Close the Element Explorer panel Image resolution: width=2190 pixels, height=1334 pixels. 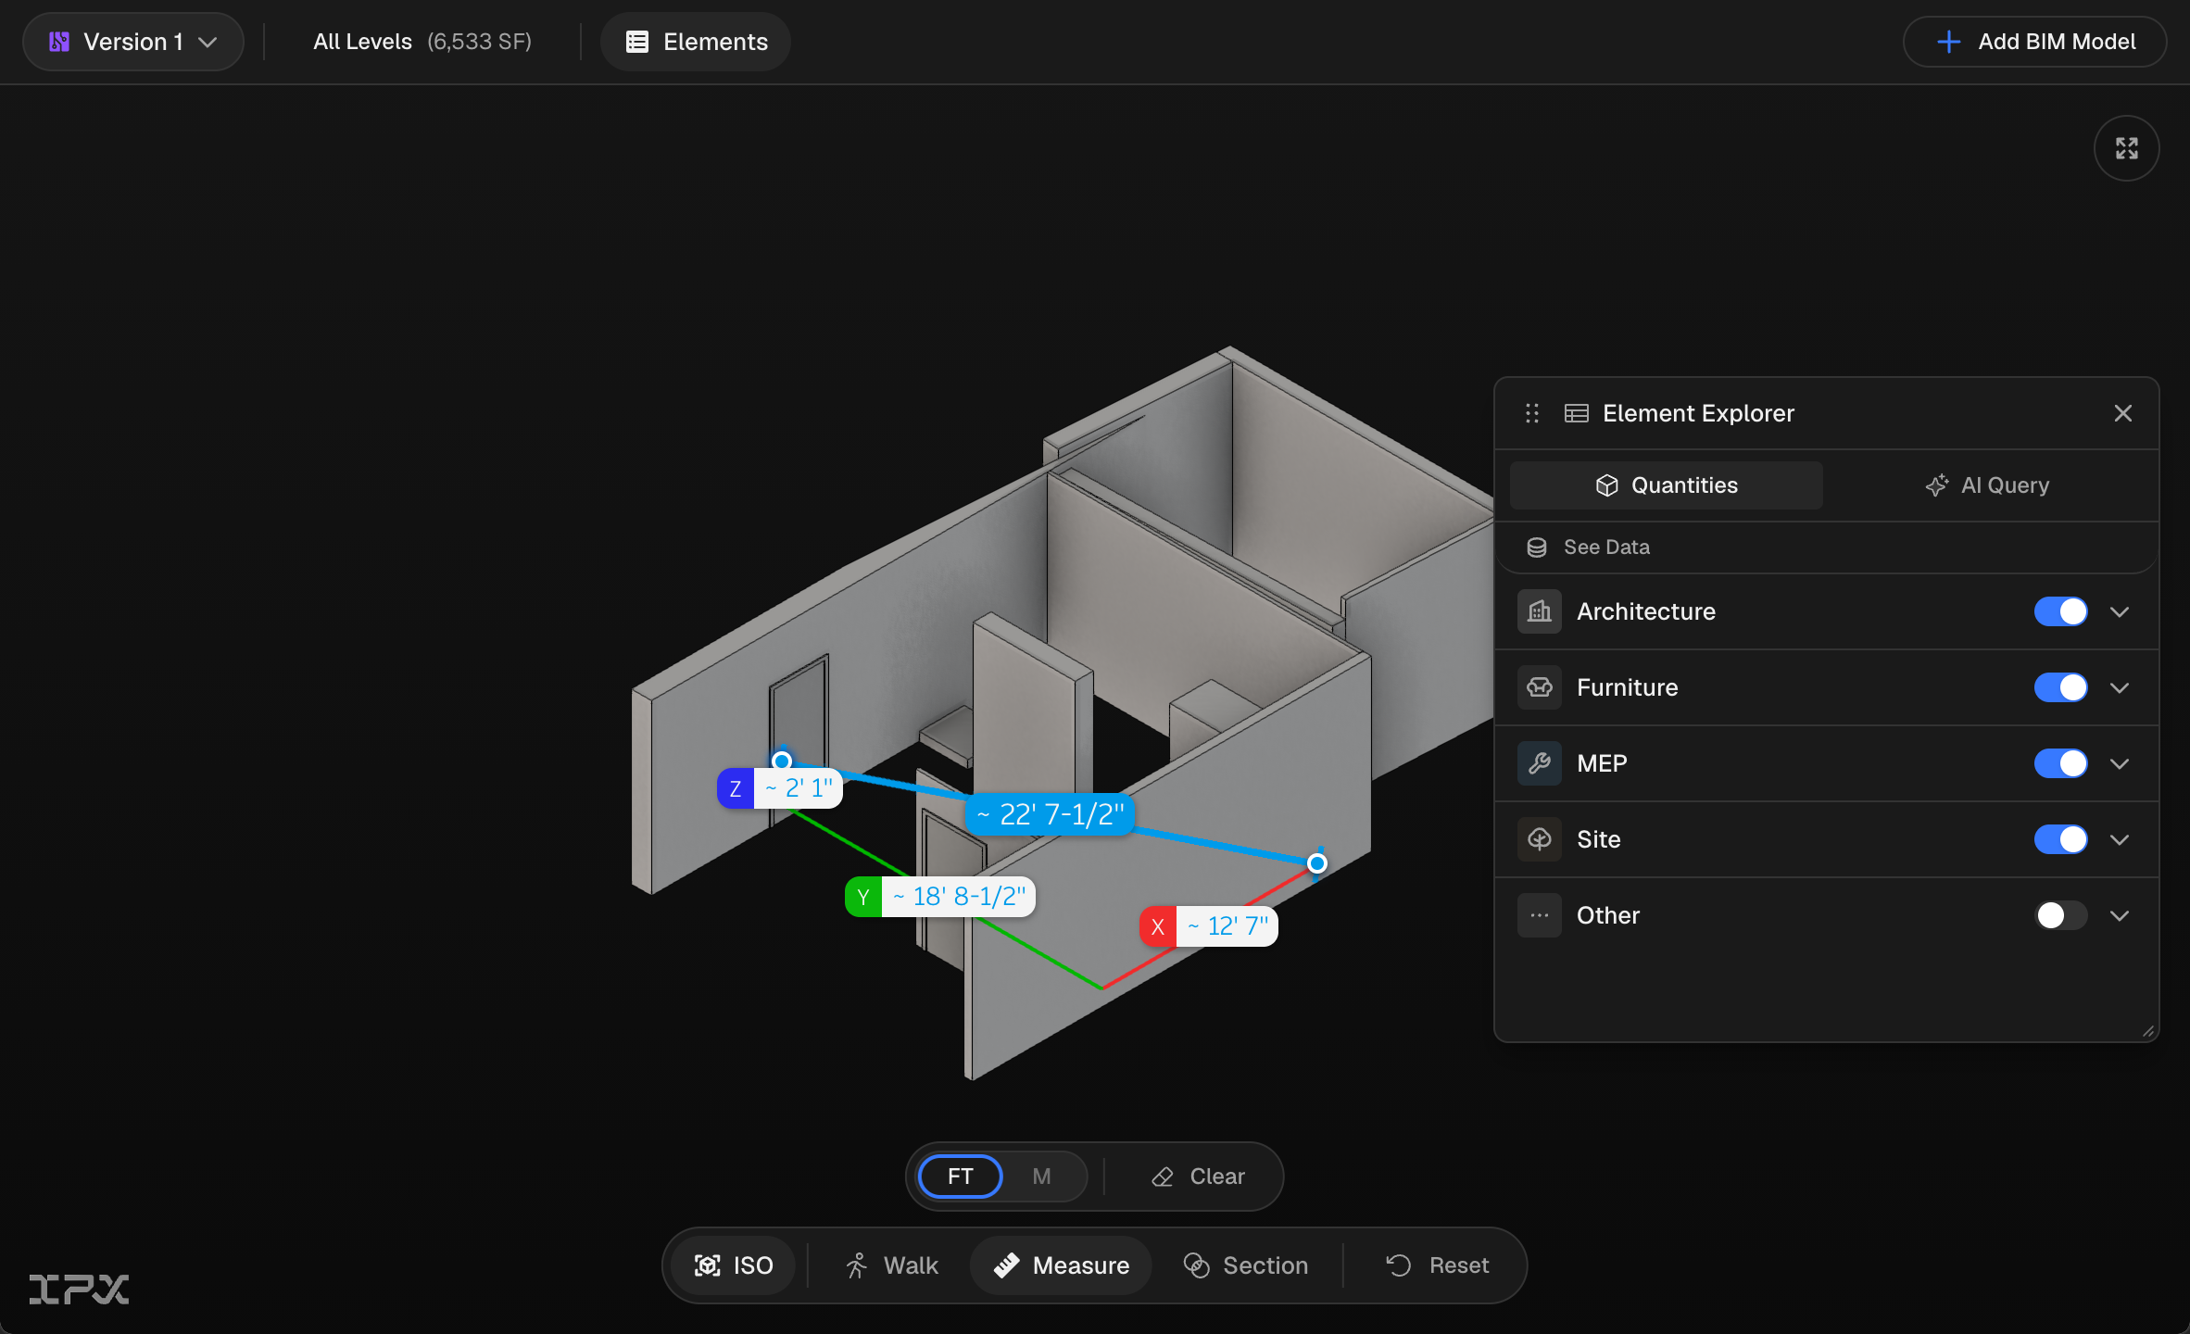[x=2123, y=413]
